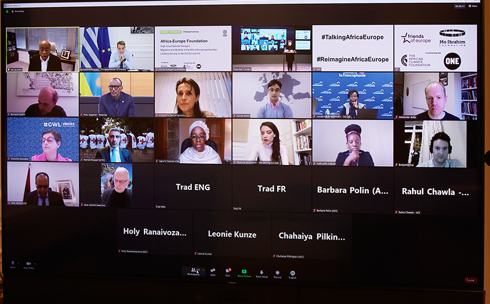Expand video options arrow beside Stop Video
490x304 pixels.
34,263
